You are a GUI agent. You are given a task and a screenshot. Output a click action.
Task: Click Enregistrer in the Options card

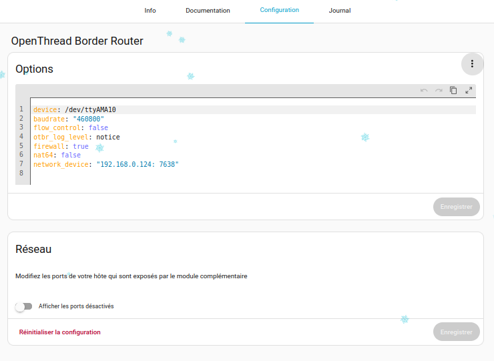(457, 207)
